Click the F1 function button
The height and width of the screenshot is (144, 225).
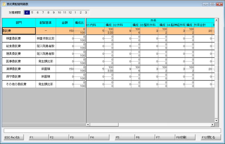[39, 137]
